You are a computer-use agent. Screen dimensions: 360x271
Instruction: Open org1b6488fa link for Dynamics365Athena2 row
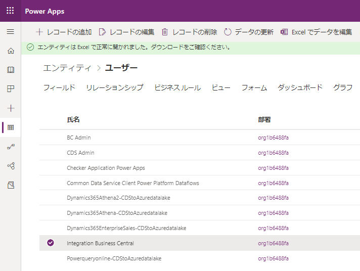point(273,198)
